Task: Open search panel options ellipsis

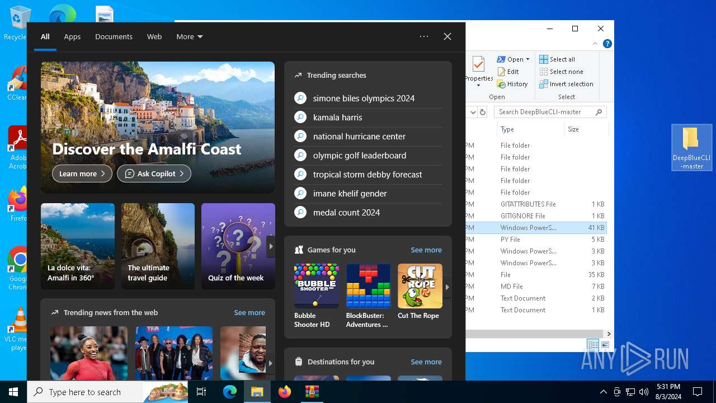Action: (424, 36)
